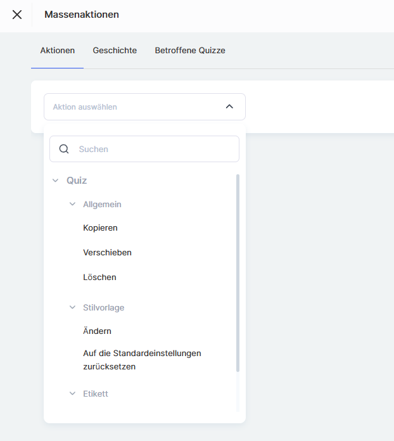Collapse the Stilvorlage section chevron
Screen dimensions: 394x441
coord(72,308)
